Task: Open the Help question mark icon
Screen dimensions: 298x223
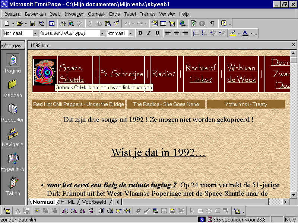Action: [x=224, y=23]
